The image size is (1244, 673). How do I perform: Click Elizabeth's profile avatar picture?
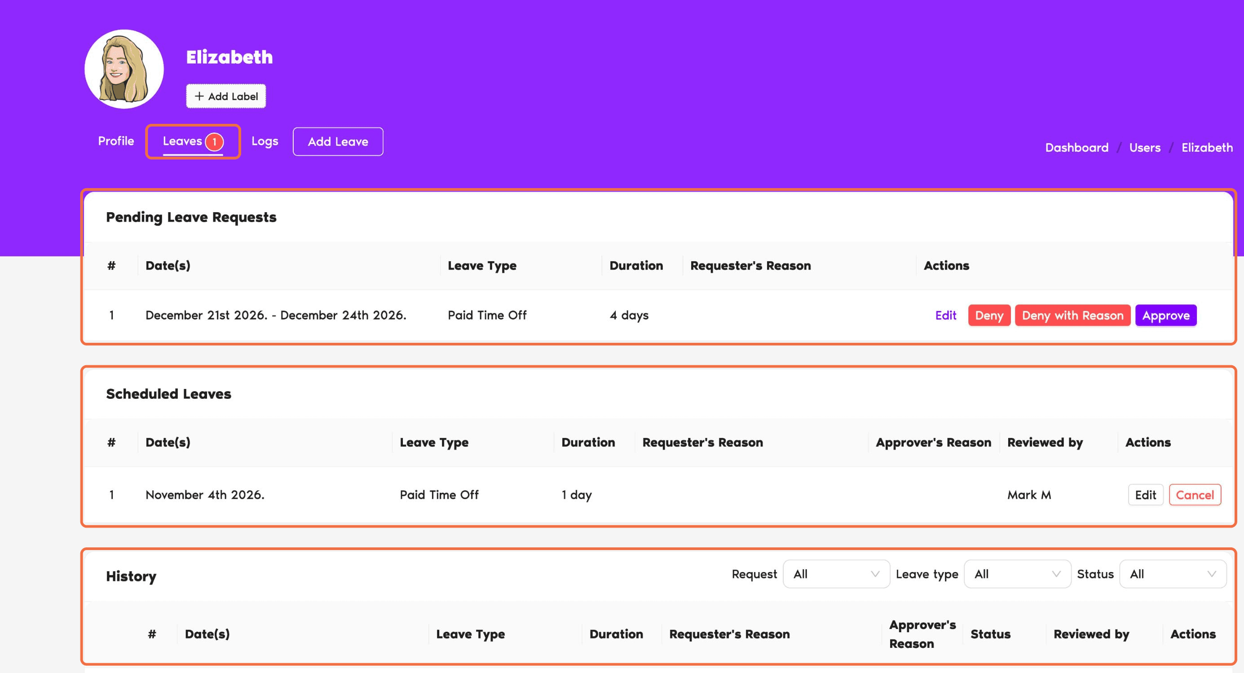click(x=124, y=69)
